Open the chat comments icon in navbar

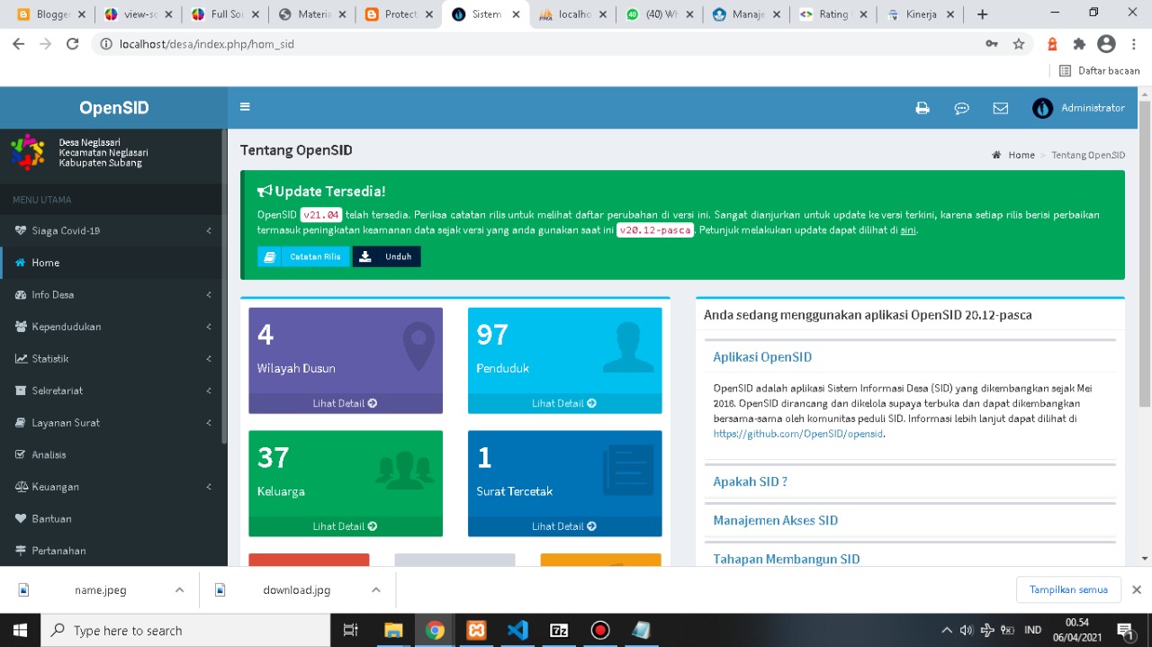(x=961, y=108)
